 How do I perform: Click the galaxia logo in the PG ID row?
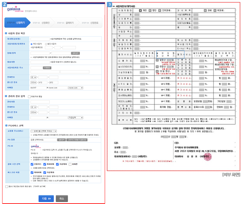click(36, 146)
